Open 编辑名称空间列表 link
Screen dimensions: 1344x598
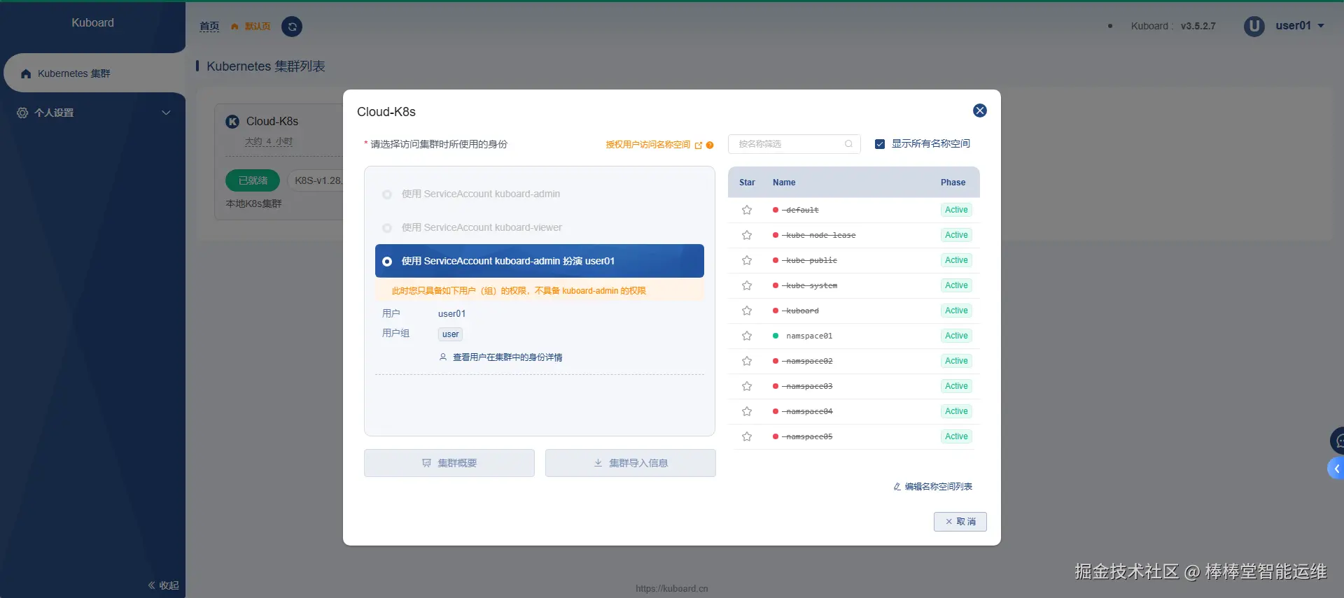pyautogui.click(x=933, y=487)
